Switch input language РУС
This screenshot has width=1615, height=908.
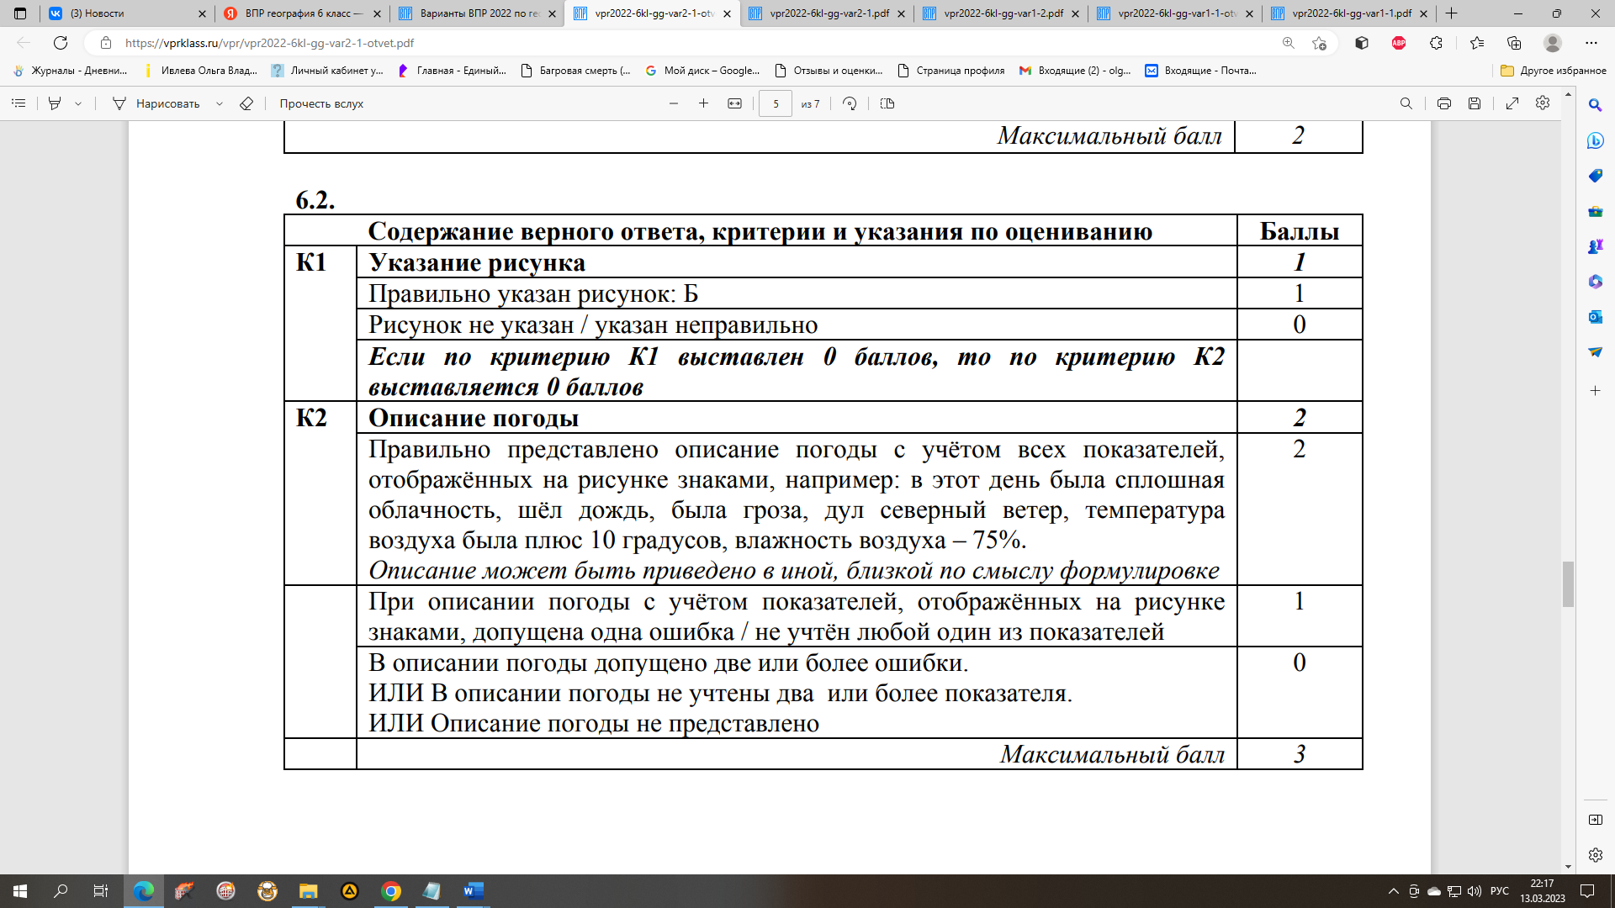pyautogui.click(x=1500, y=891)
